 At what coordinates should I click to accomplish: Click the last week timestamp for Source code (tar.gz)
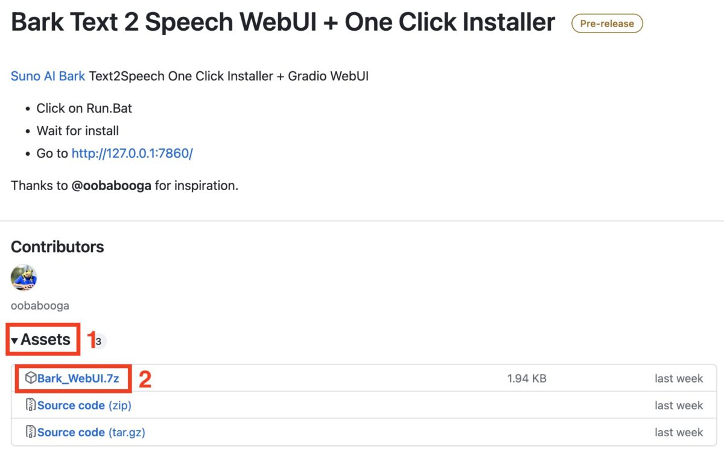click(x=679, y=432)
